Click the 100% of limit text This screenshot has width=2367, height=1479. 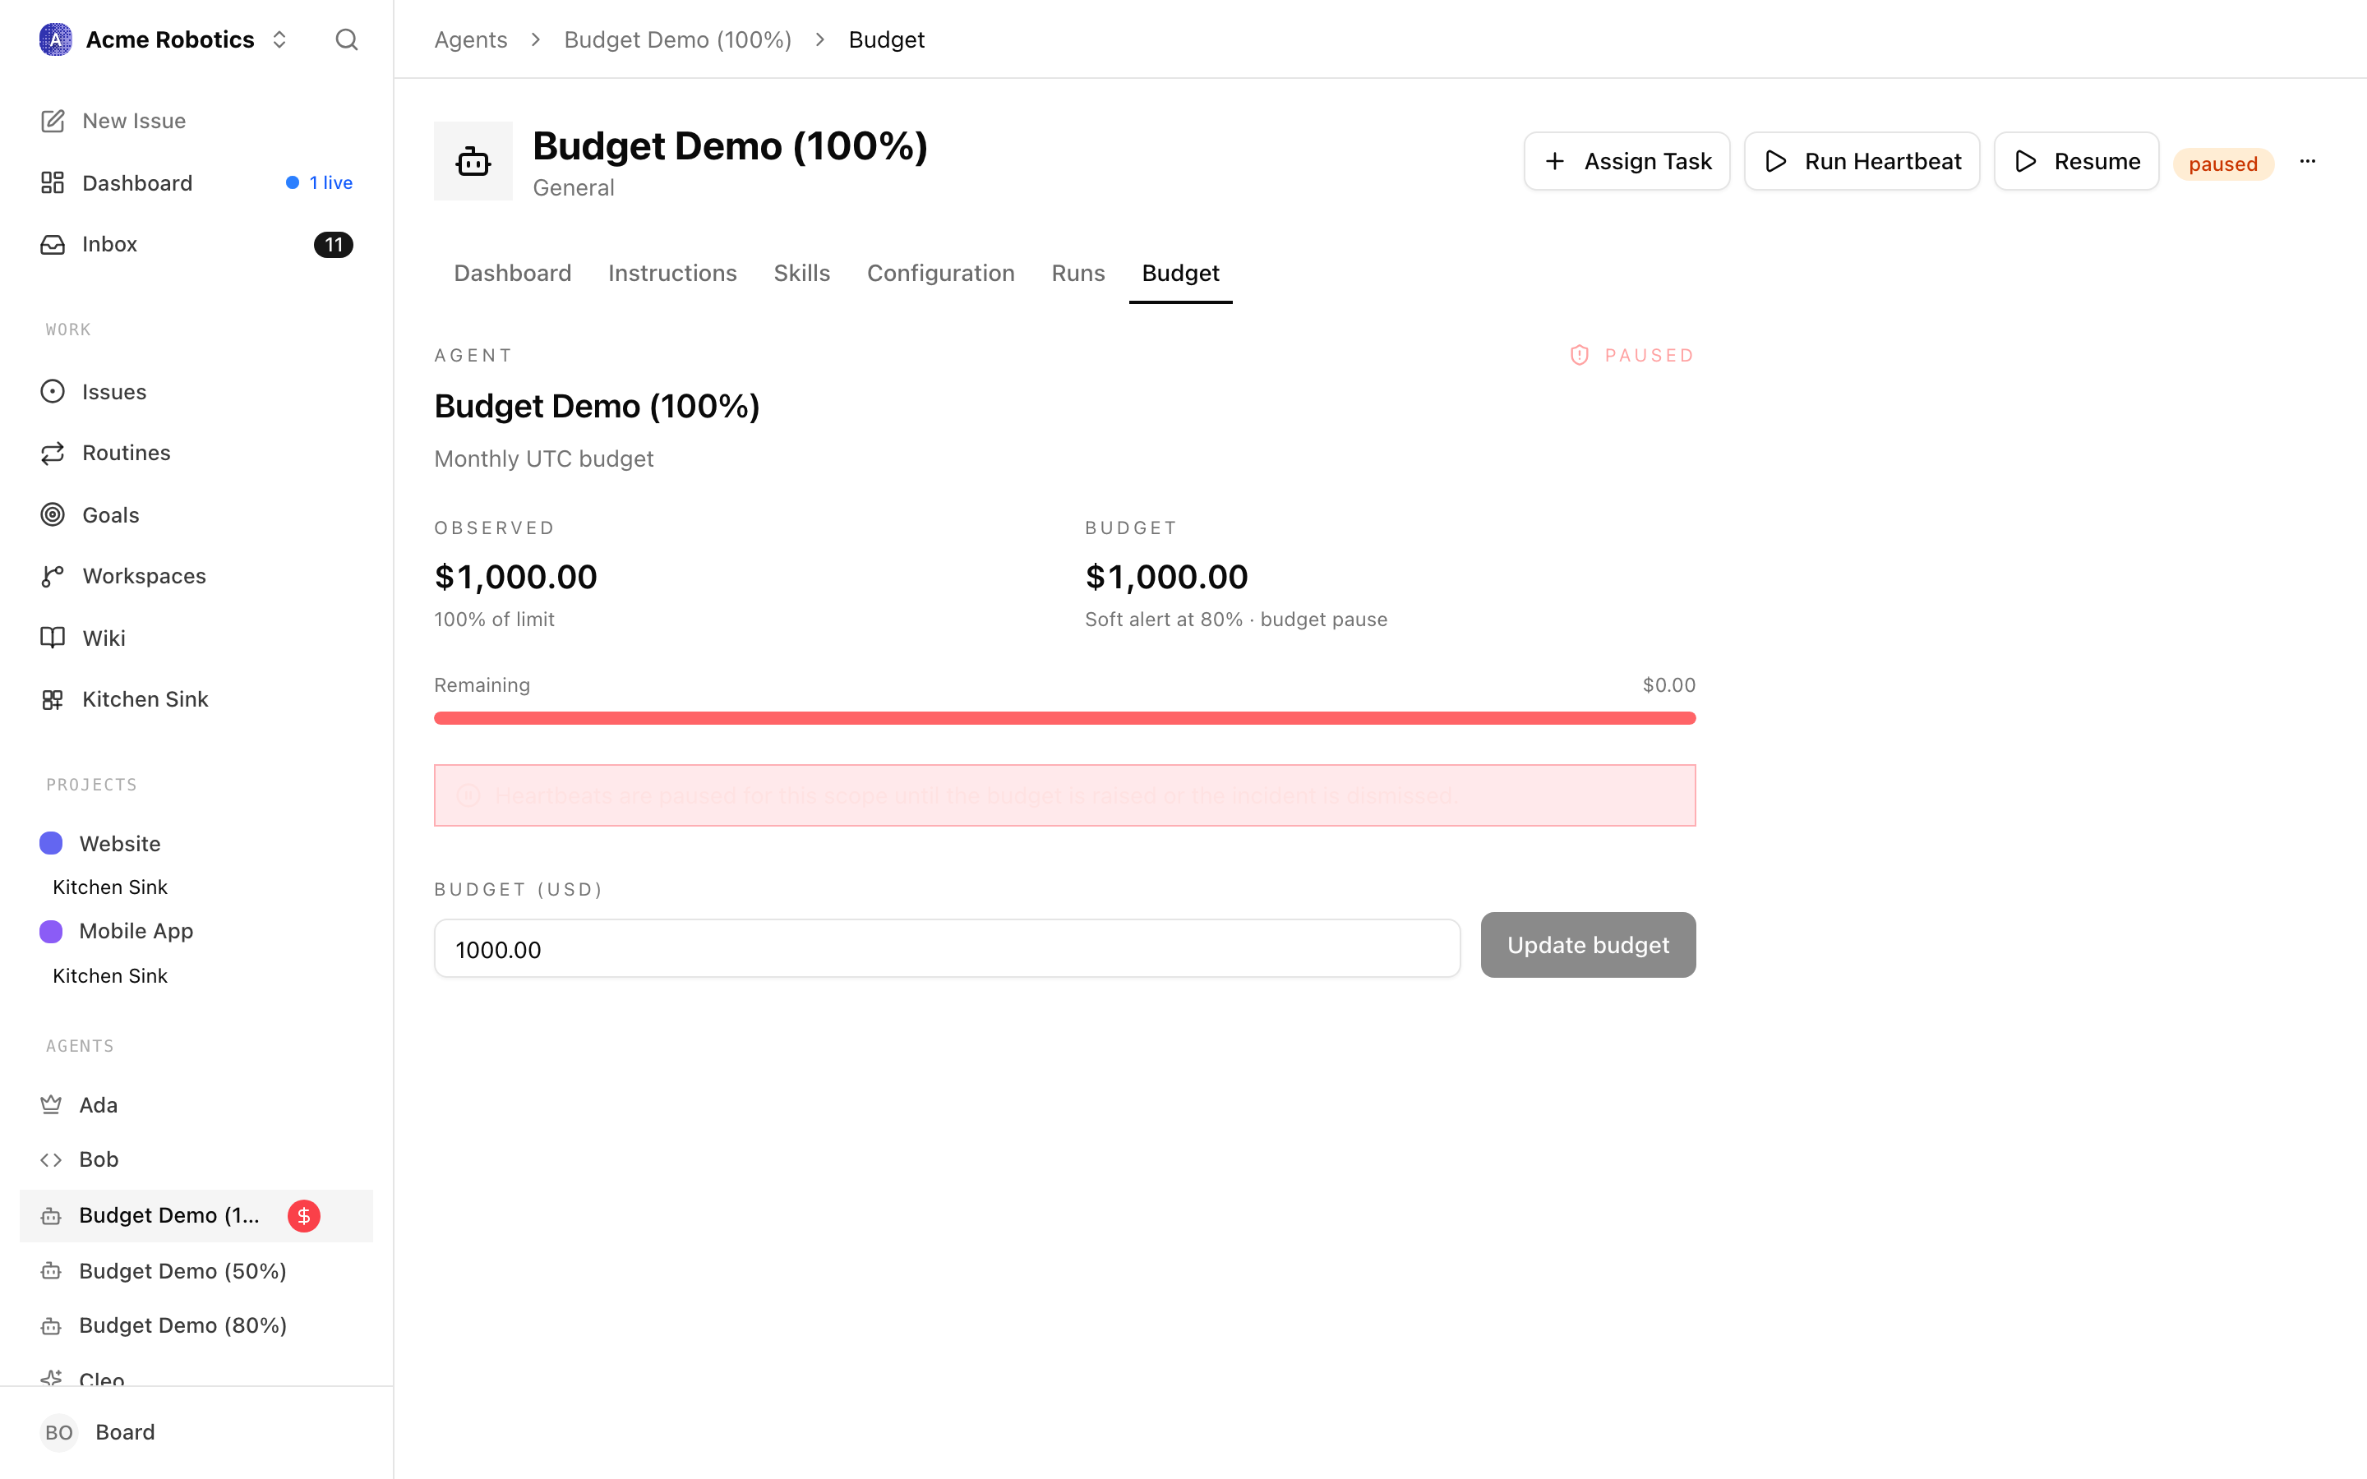point(494,620)
